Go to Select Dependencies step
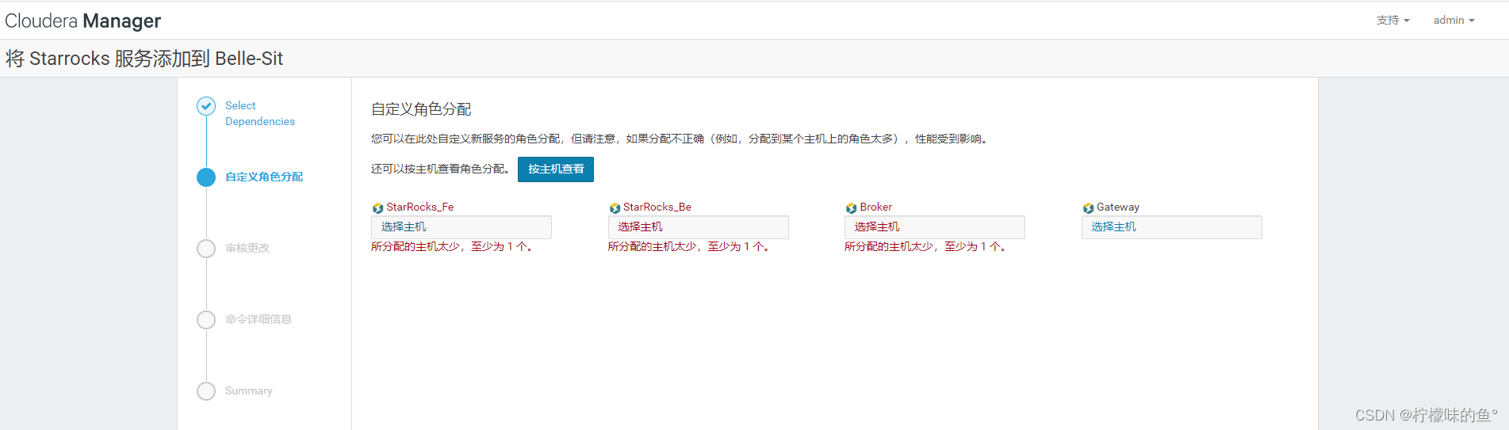Image resolution: width=1509 pixels, height=430 pixels. click(x=260, y=113)
